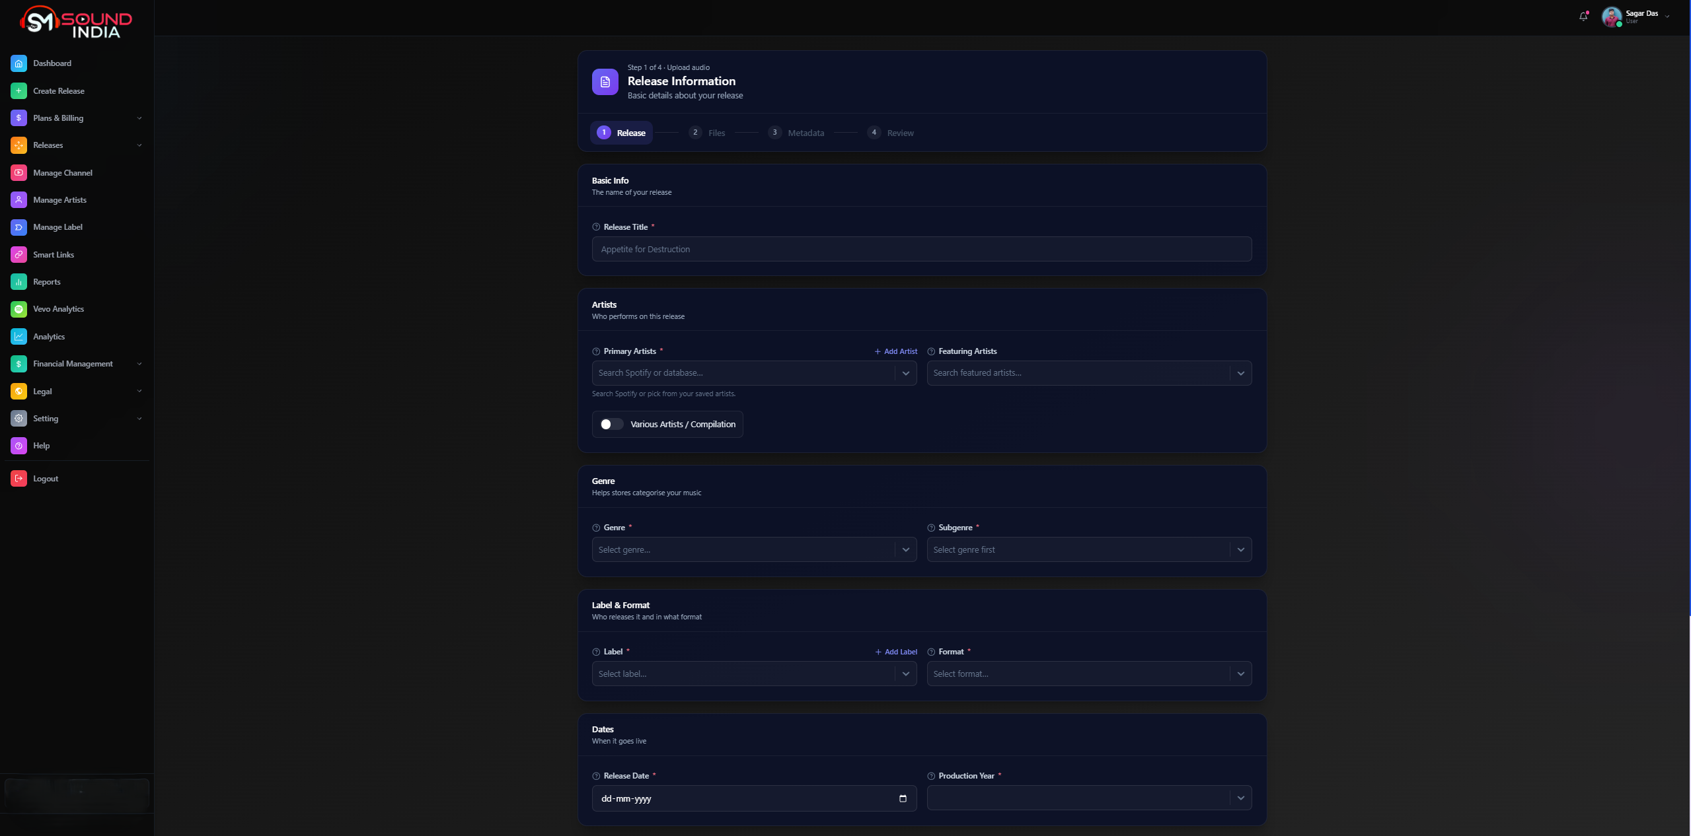Click the Vevo Analytics green icon

pos(19,309)
